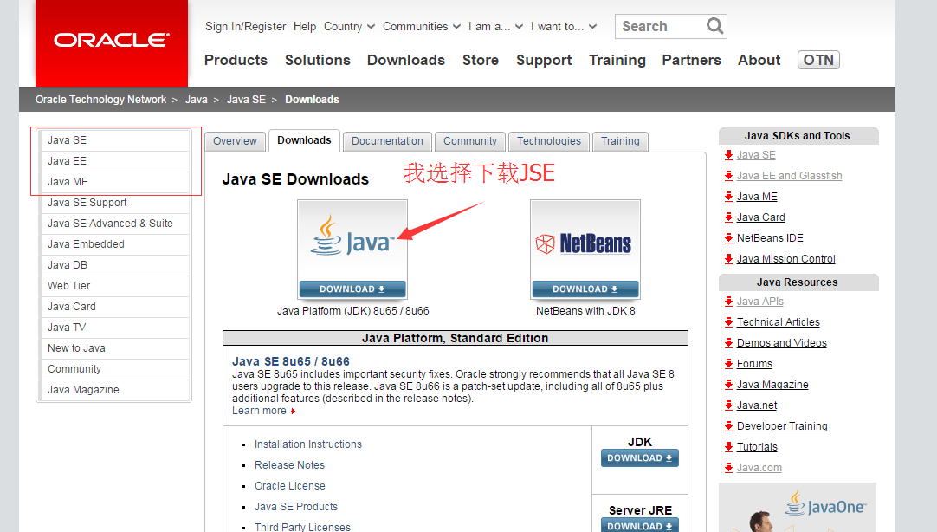Open Java SE Advanced & Suite

(114, 224)
